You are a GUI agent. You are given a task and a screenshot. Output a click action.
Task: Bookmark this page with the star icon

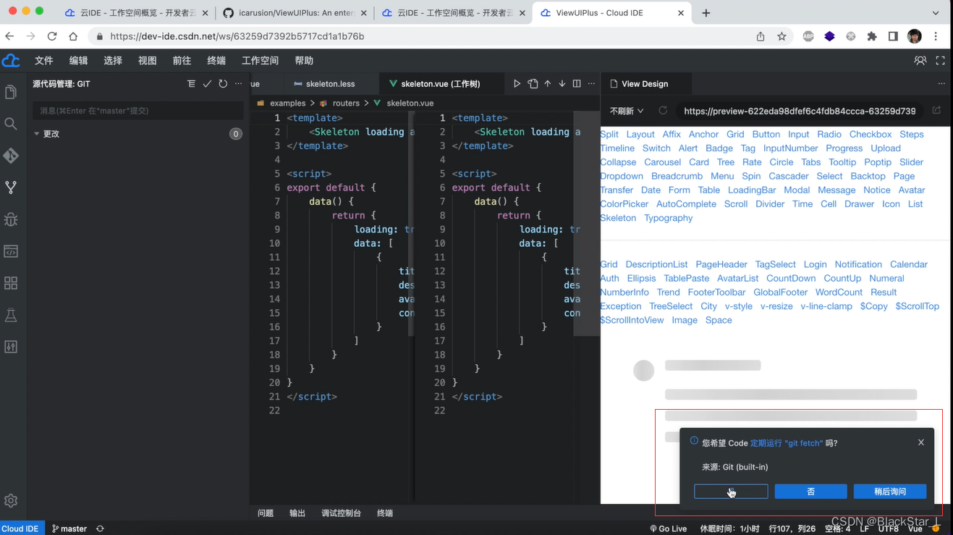(782, 36)
